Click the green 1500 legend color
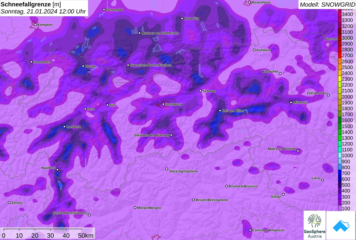The image size is (356, 240). coord(339,126)
